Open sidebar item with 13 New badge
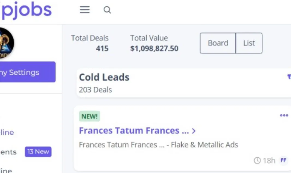The height and width of the screenshot is (173, 291). point(8,152)
